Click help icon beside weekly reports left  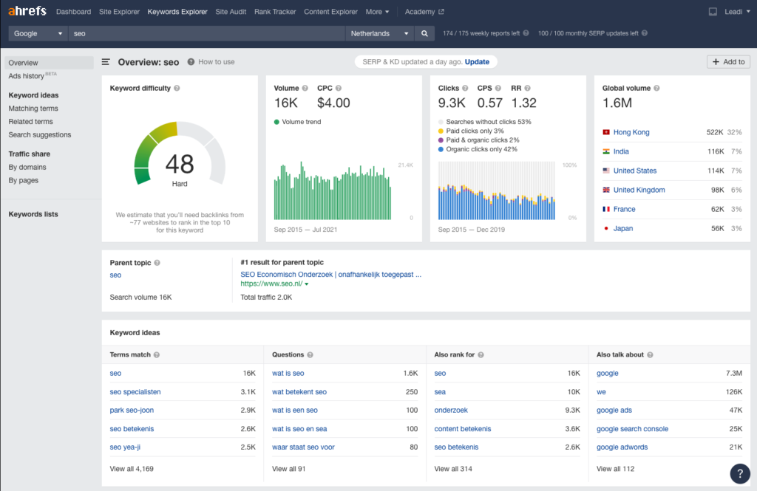pos(526,33)
